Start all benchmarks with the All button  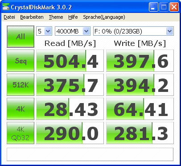pos(21,37)
